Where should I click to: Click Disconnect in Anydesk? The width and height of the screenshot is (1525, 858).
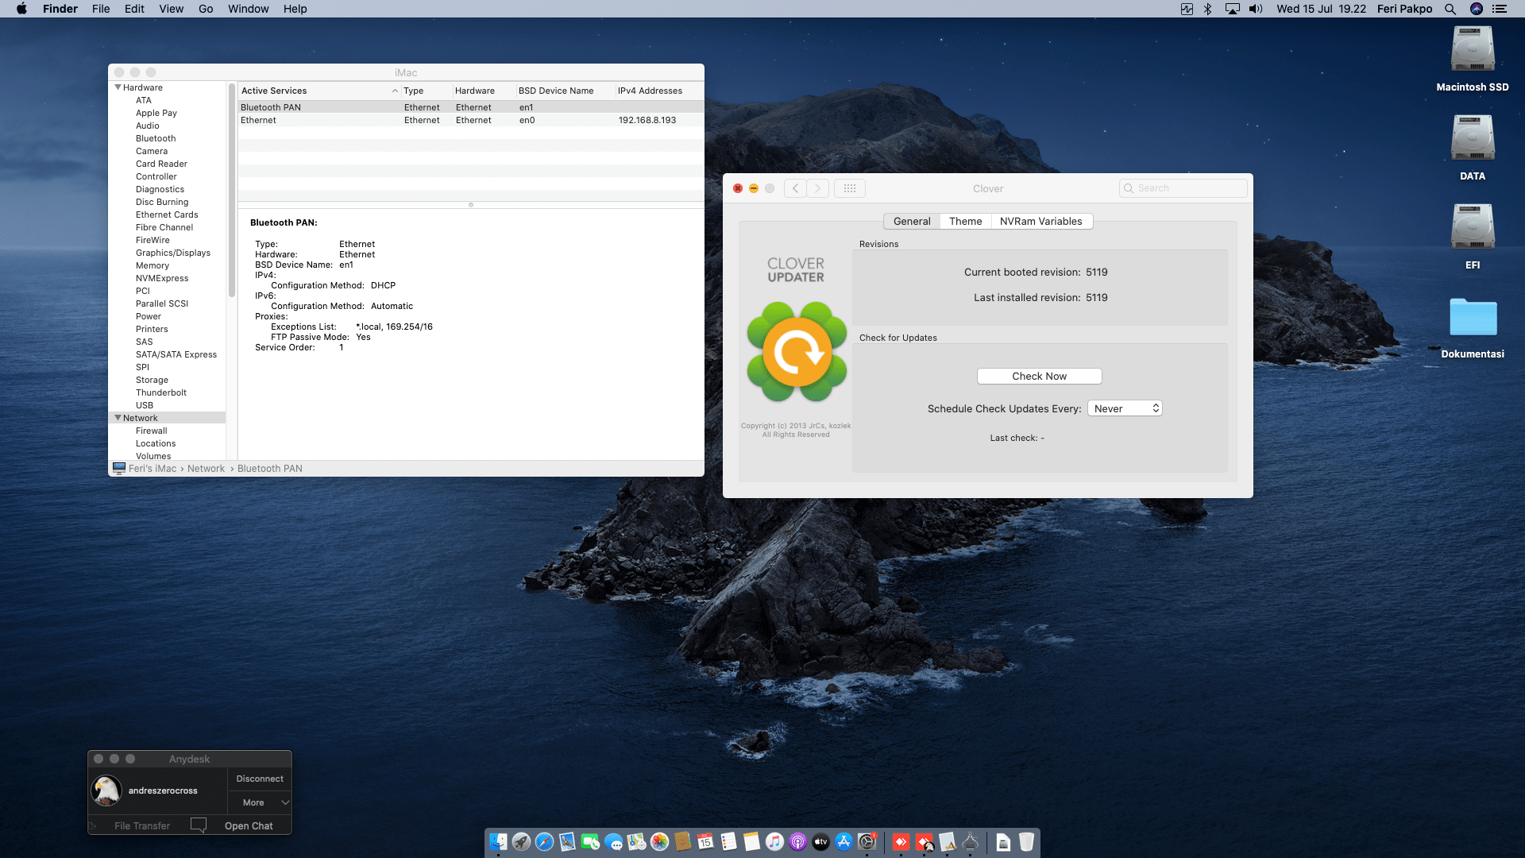tap(260, 779)
